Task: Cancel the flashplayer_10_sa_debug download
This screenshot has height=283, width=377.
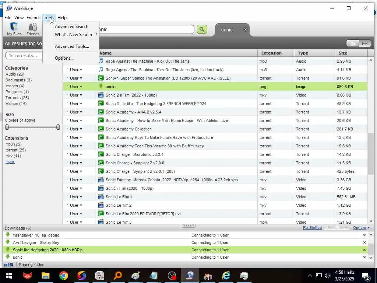Action: pos(364,235)
